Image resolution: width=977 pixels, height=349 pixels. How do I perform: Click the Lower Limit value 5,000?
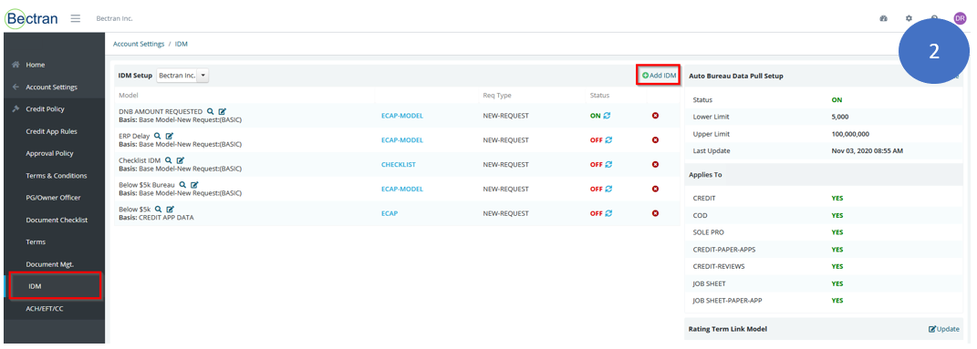pos(840,117)
